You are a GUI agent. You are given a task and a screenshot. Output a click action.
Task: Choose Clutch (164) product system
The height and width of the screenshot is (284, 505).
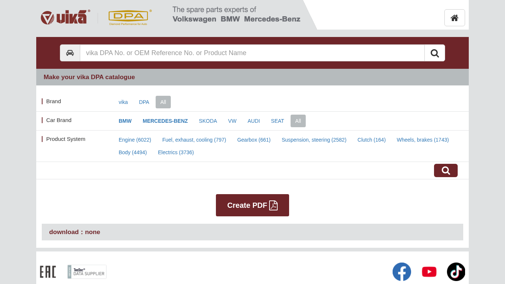pos(372,140)
